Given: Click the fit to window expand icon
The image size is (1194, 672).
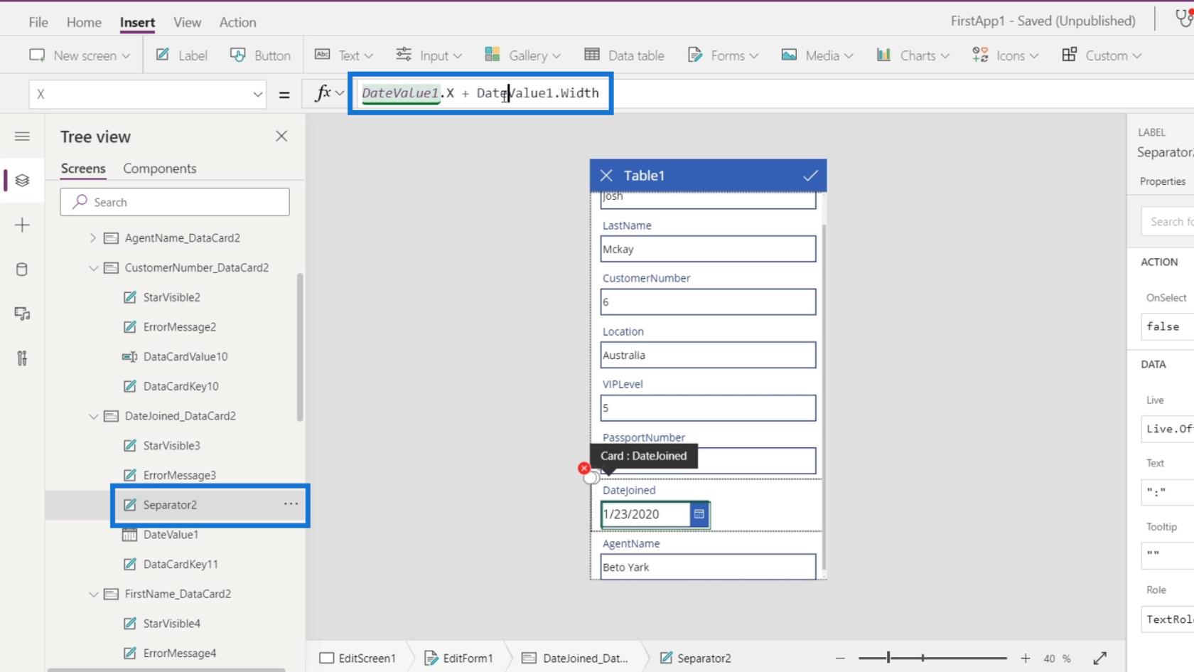Looking at the screenshot, I should tap(1099, 658).
